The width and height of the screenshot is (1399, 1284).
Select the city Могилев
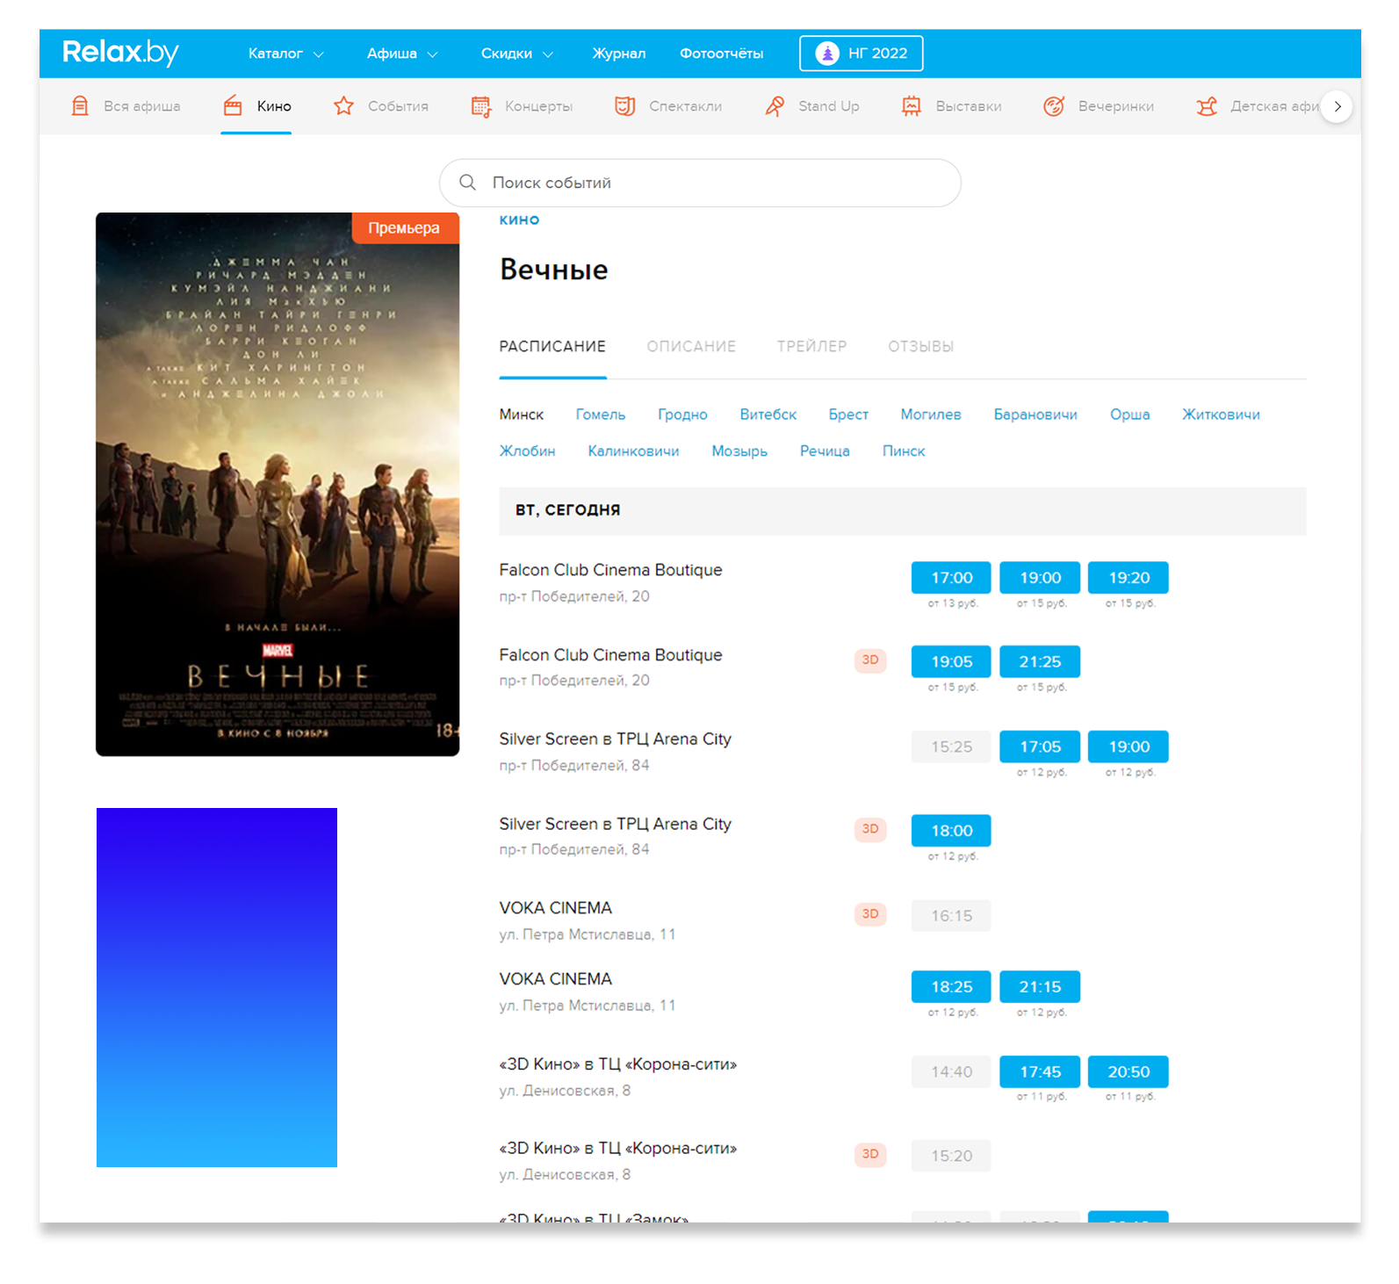point(931,415)
